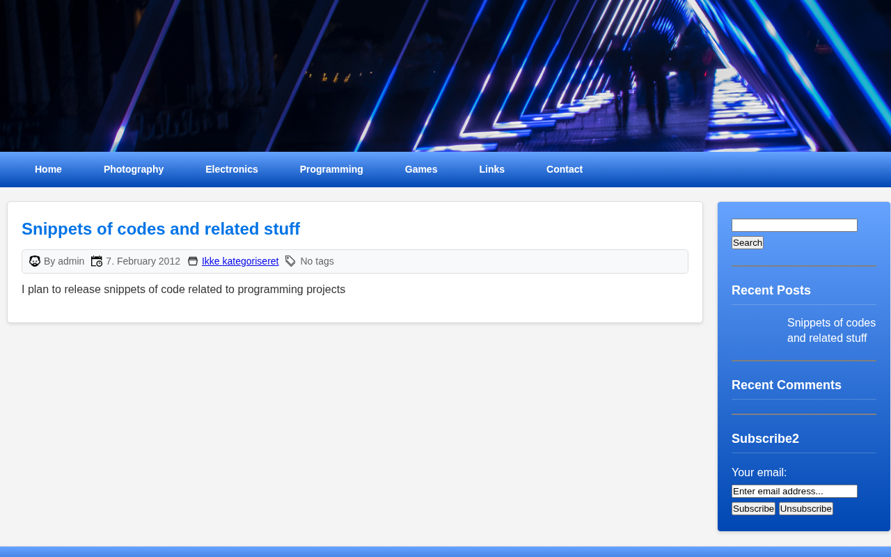
Task: Focus the Enter email address field
Action: [794, 491]
